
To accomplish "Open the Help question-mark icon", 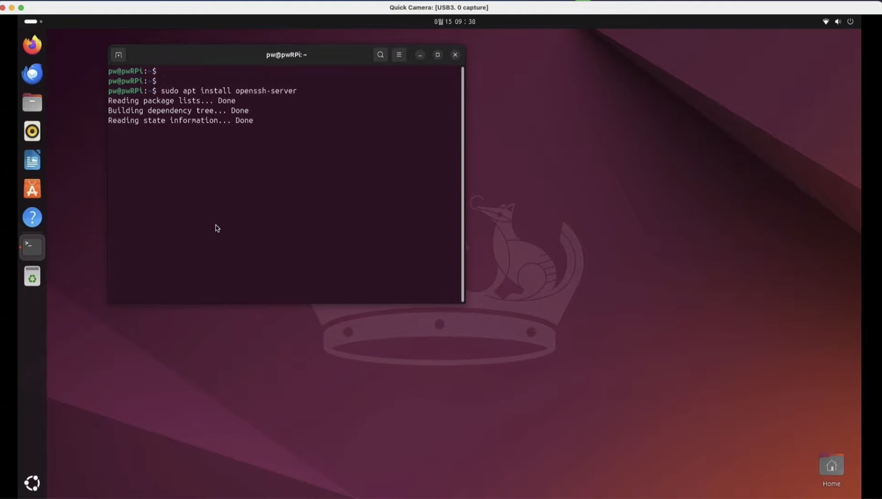I will (32, 218).
